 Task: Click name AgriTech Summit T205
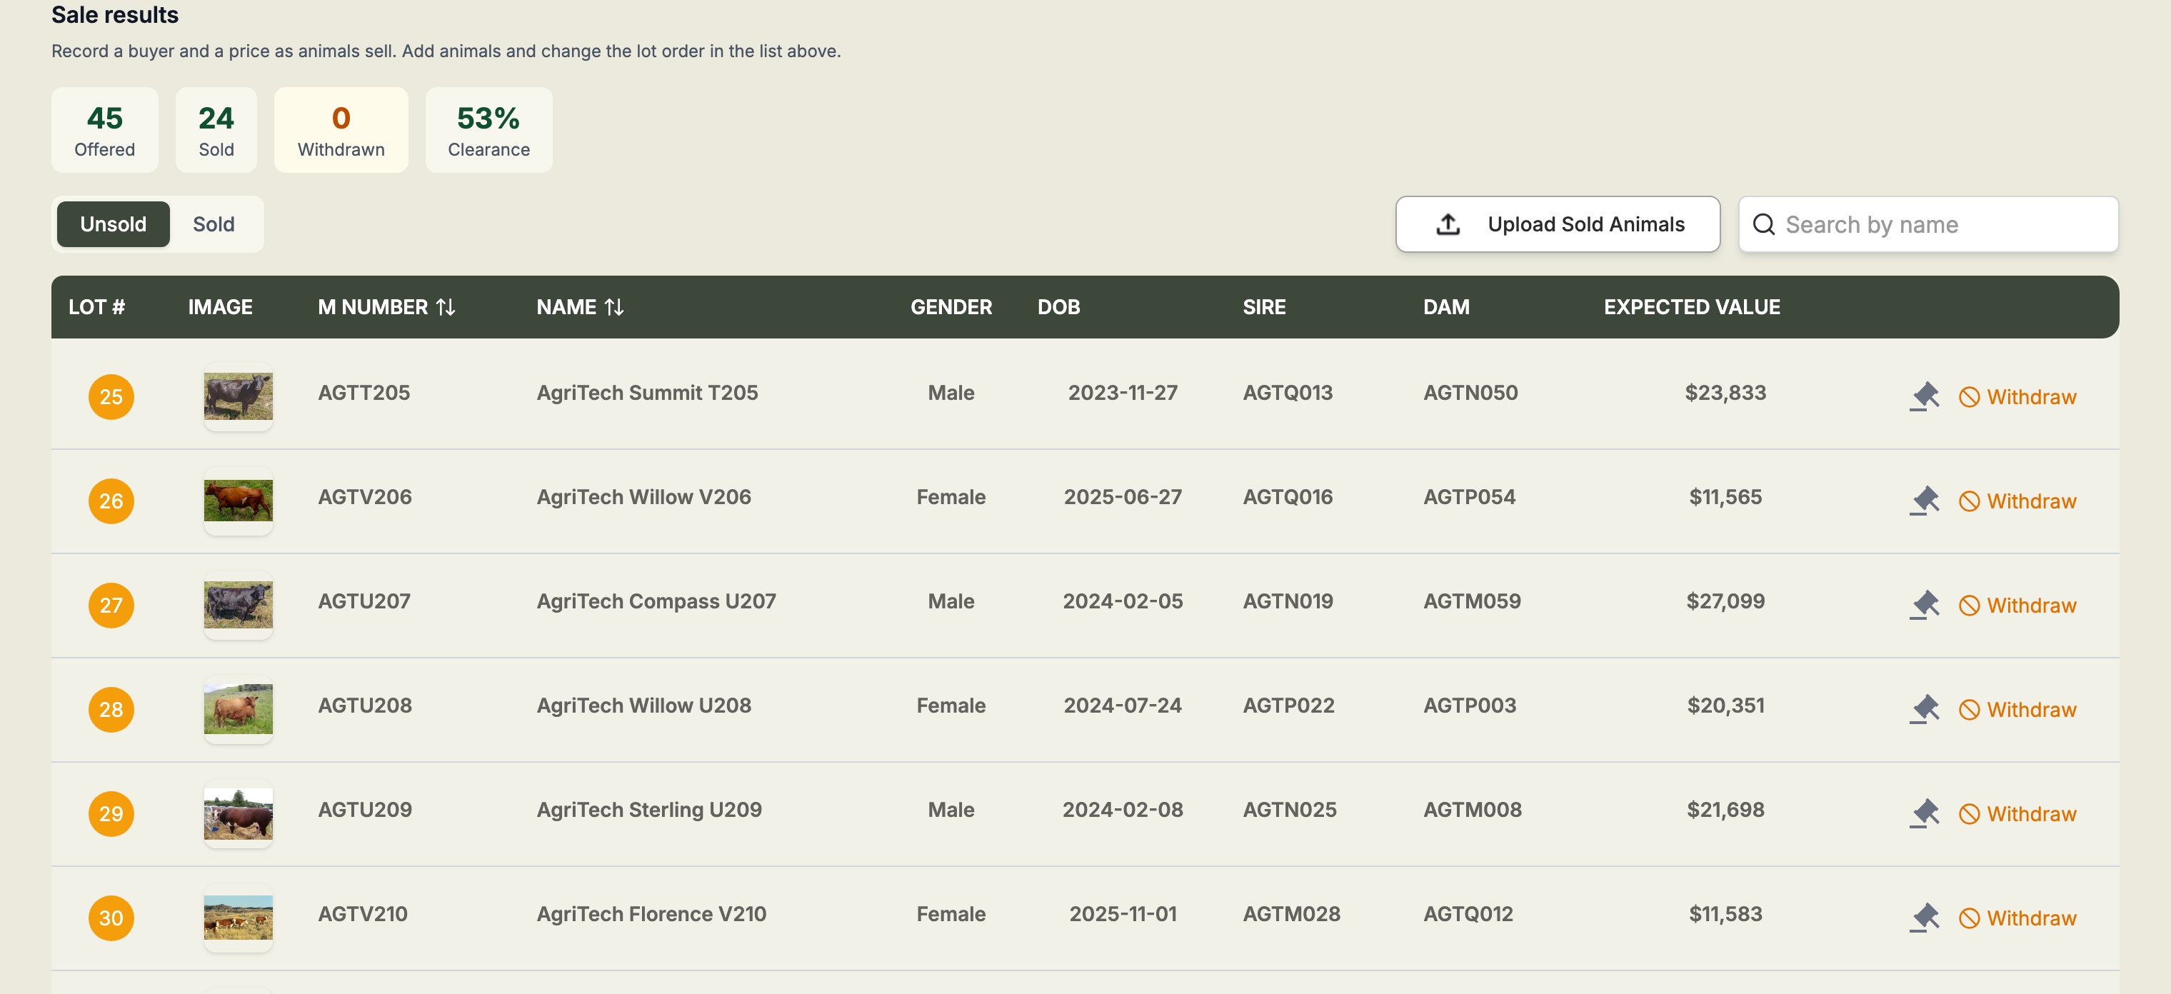click(647, 393)
